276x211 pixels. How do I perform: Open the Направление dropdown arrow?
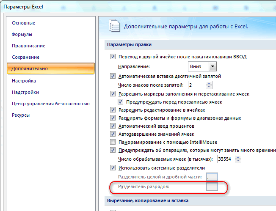(x=213, y=66)
